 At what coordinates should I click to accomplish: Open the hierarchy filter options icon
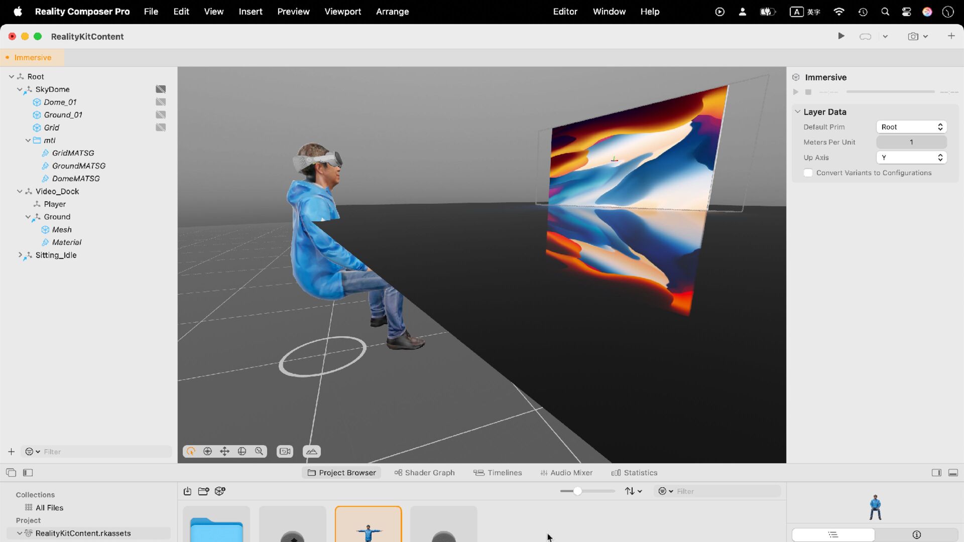coord(32,452)
